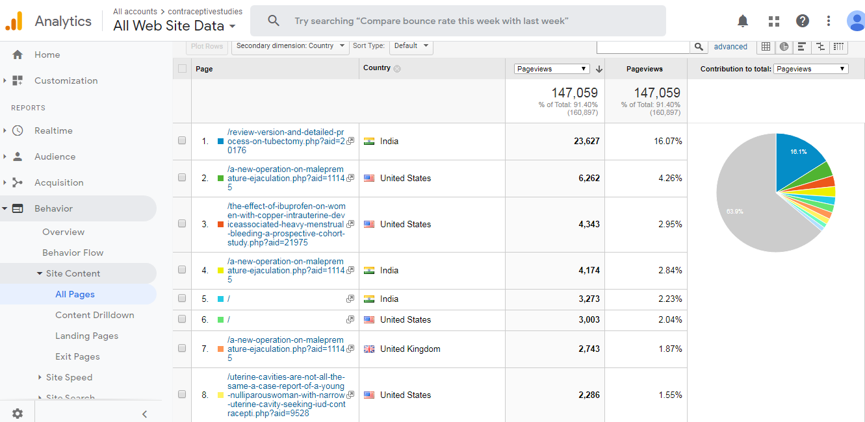Viewport: 865px width, 422px height.
Task: Go to Behavior Flow in sidebar
Action: click(x=73, y=253)
